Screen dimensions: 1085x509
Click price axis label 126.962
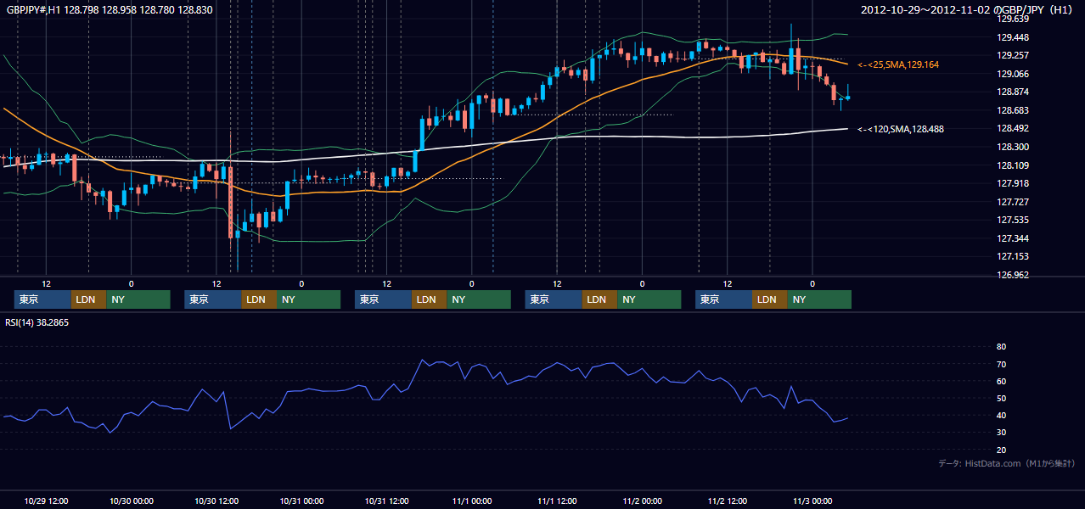pos(1012,275)
